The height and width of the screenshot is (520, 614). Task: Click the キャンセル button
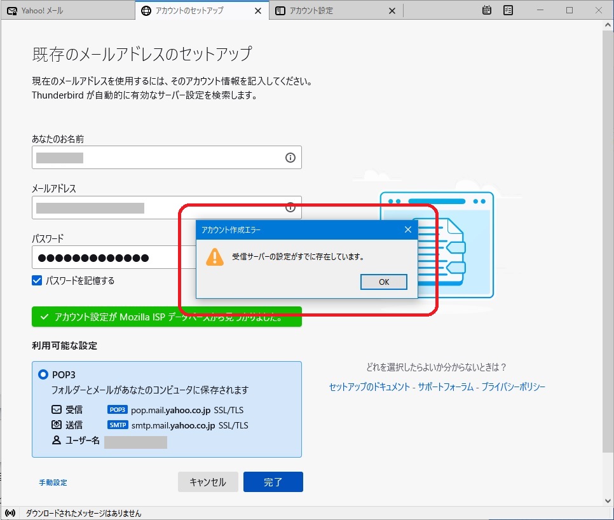[x=207, y=482]
